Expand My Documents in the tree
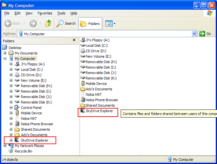Viewport: 217px width, 164px height. (5, 53)
